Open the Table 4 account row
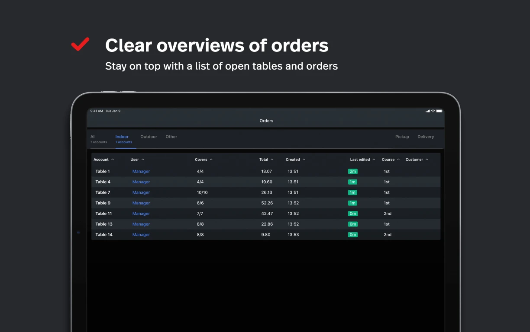The image size is (530, 332). coord(266,182)
